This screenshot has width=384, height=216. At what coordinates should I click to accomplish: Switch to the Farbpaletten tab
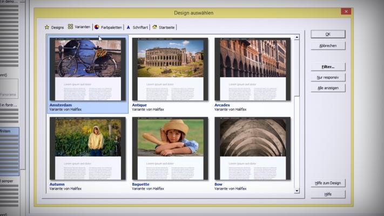coord(111,27)
